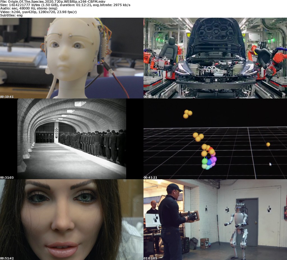
Task: Open the robot doll head thumbnail
Action: pyautogui.click(x=72, y=58)
